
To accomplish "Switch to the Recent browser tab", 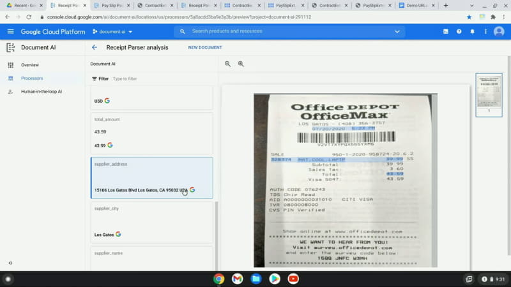I will (24, 6).
